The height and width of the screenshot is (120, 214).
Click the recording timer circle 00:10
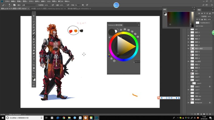(116, 5)
